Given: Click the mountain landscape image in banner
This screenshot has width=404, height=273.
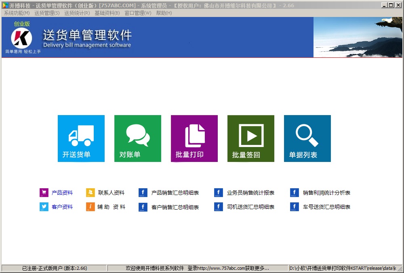Looking at the screenshot, I should tap(358, 37).
